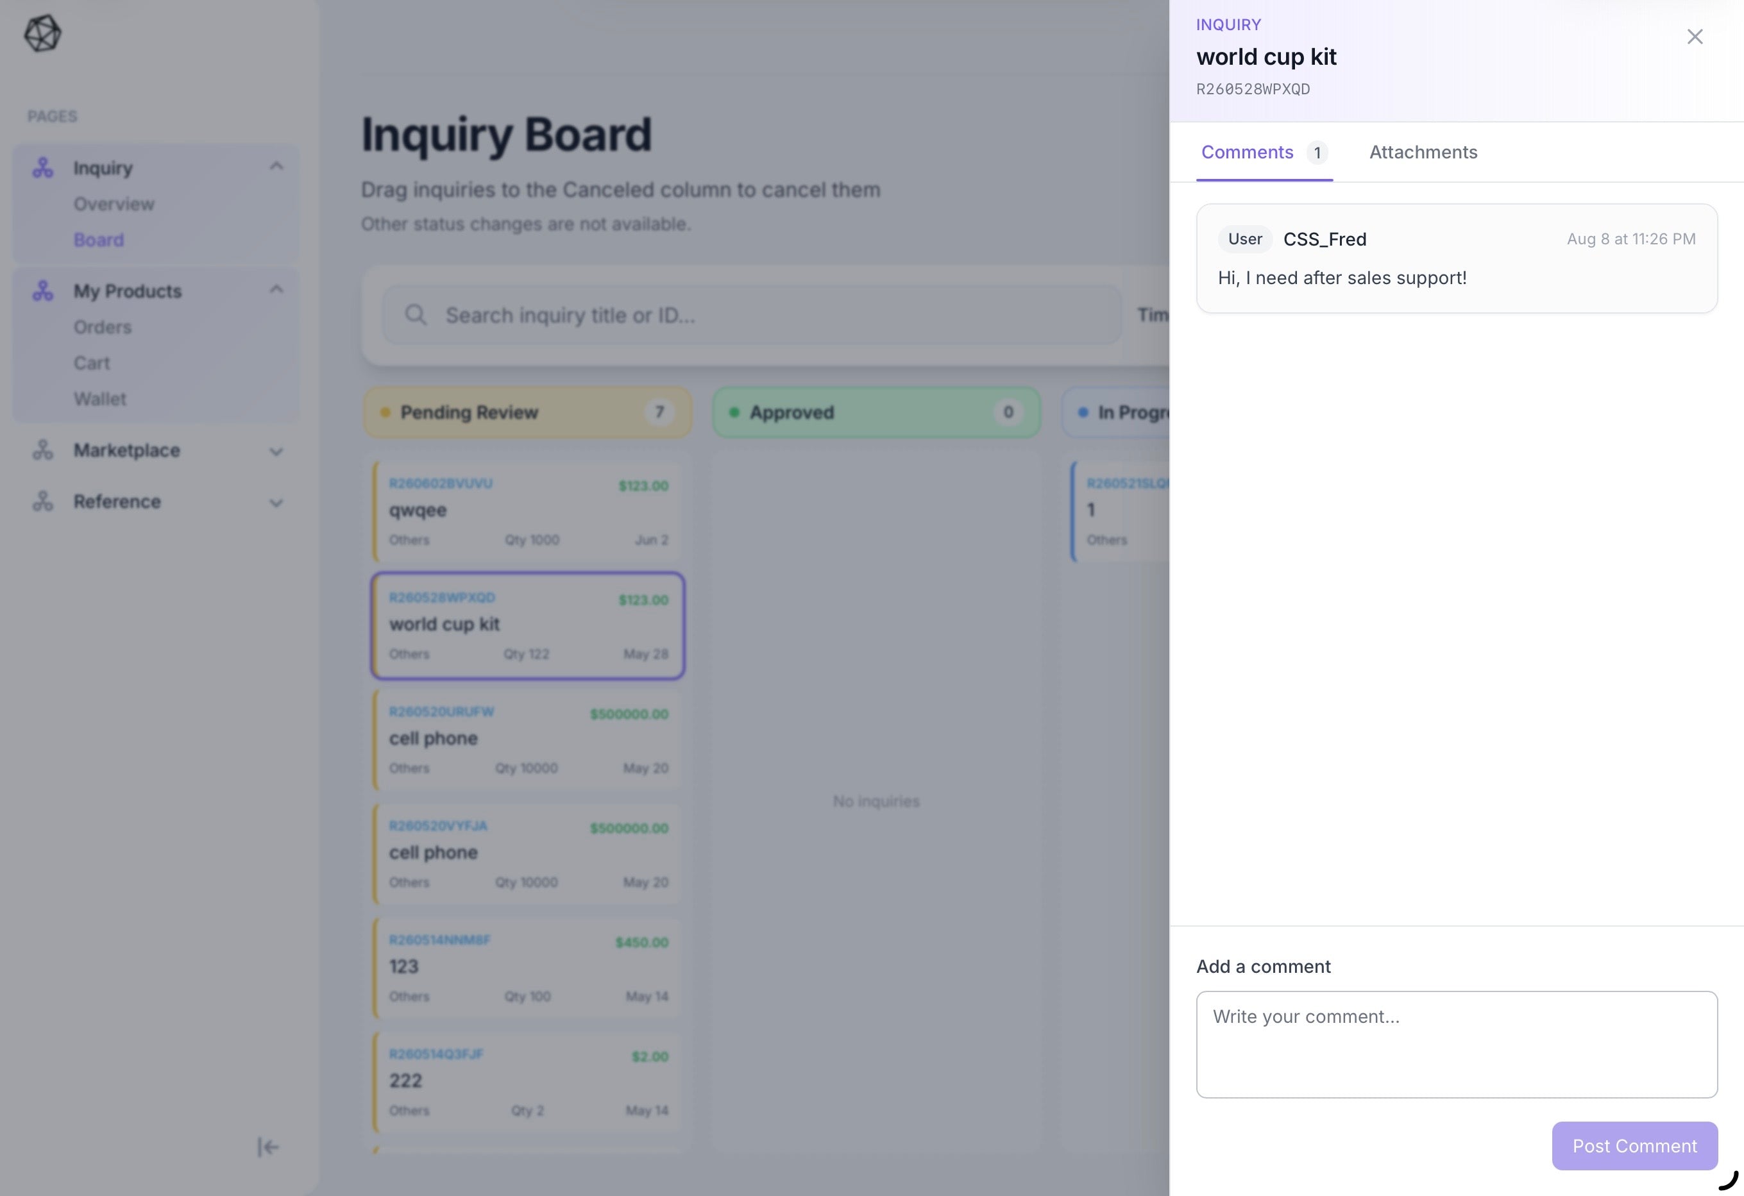Viewport: 1744px width, 1196px height.
Task: Open the qwqee inquiry card
Action: (x=527, y=511)
